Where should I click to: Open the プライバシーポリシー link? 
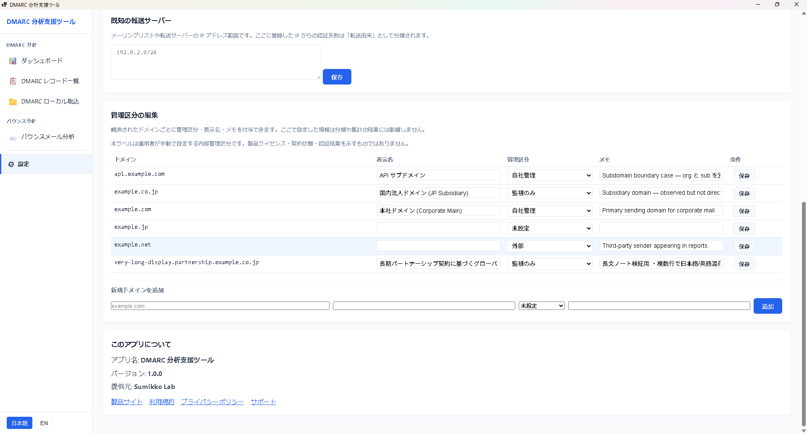[x=212, y=402]
